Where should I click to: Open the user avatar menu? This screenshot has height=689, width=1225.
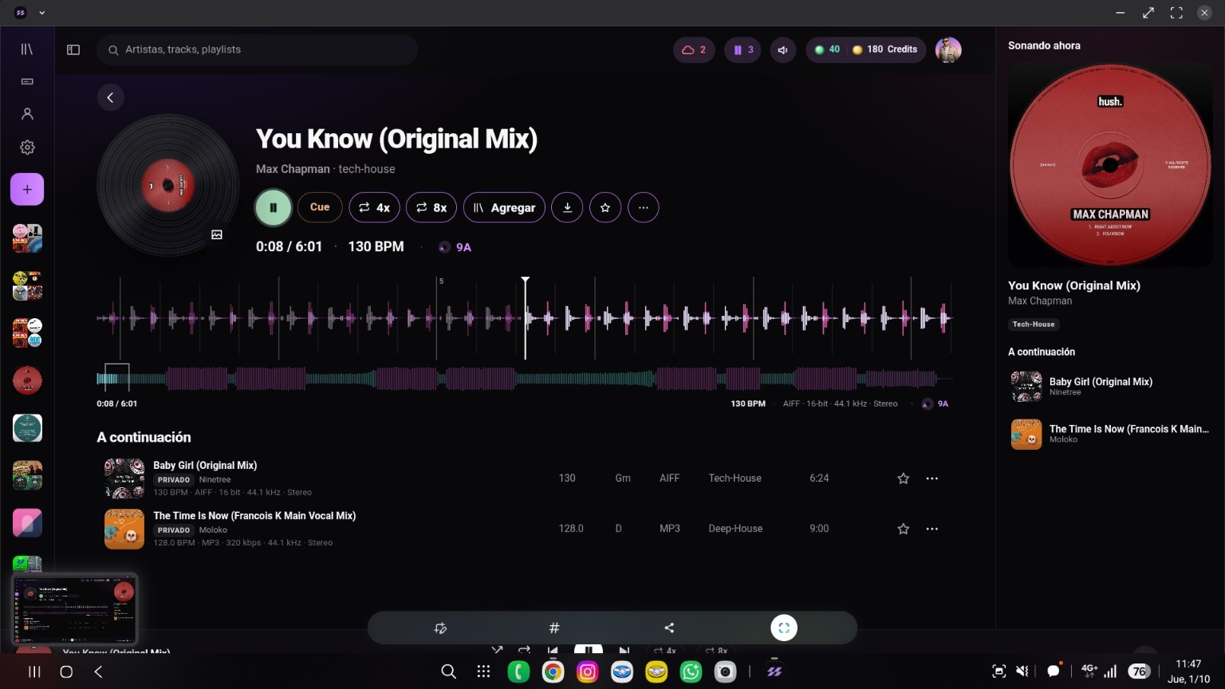[x=948, y=49]
